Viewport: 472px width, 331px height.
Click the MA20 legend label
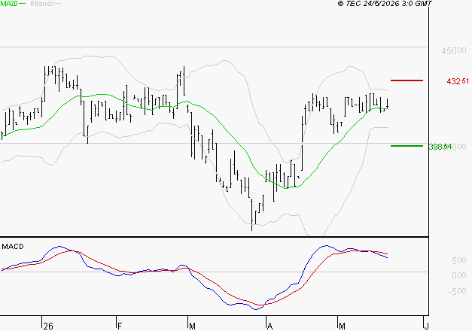tap(9, 3)
